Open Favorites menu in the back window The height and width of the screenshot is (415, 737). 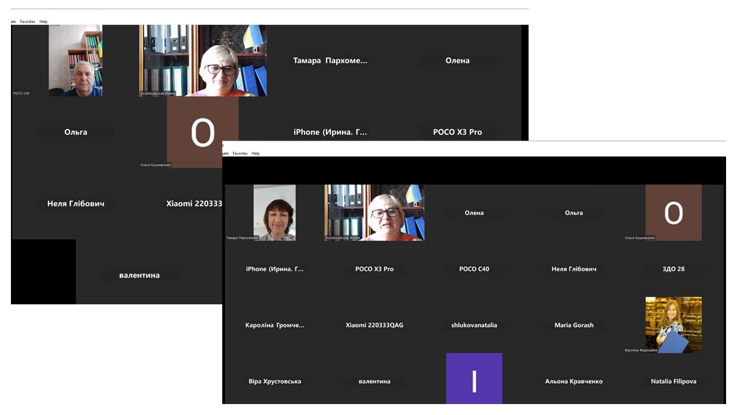28,21
